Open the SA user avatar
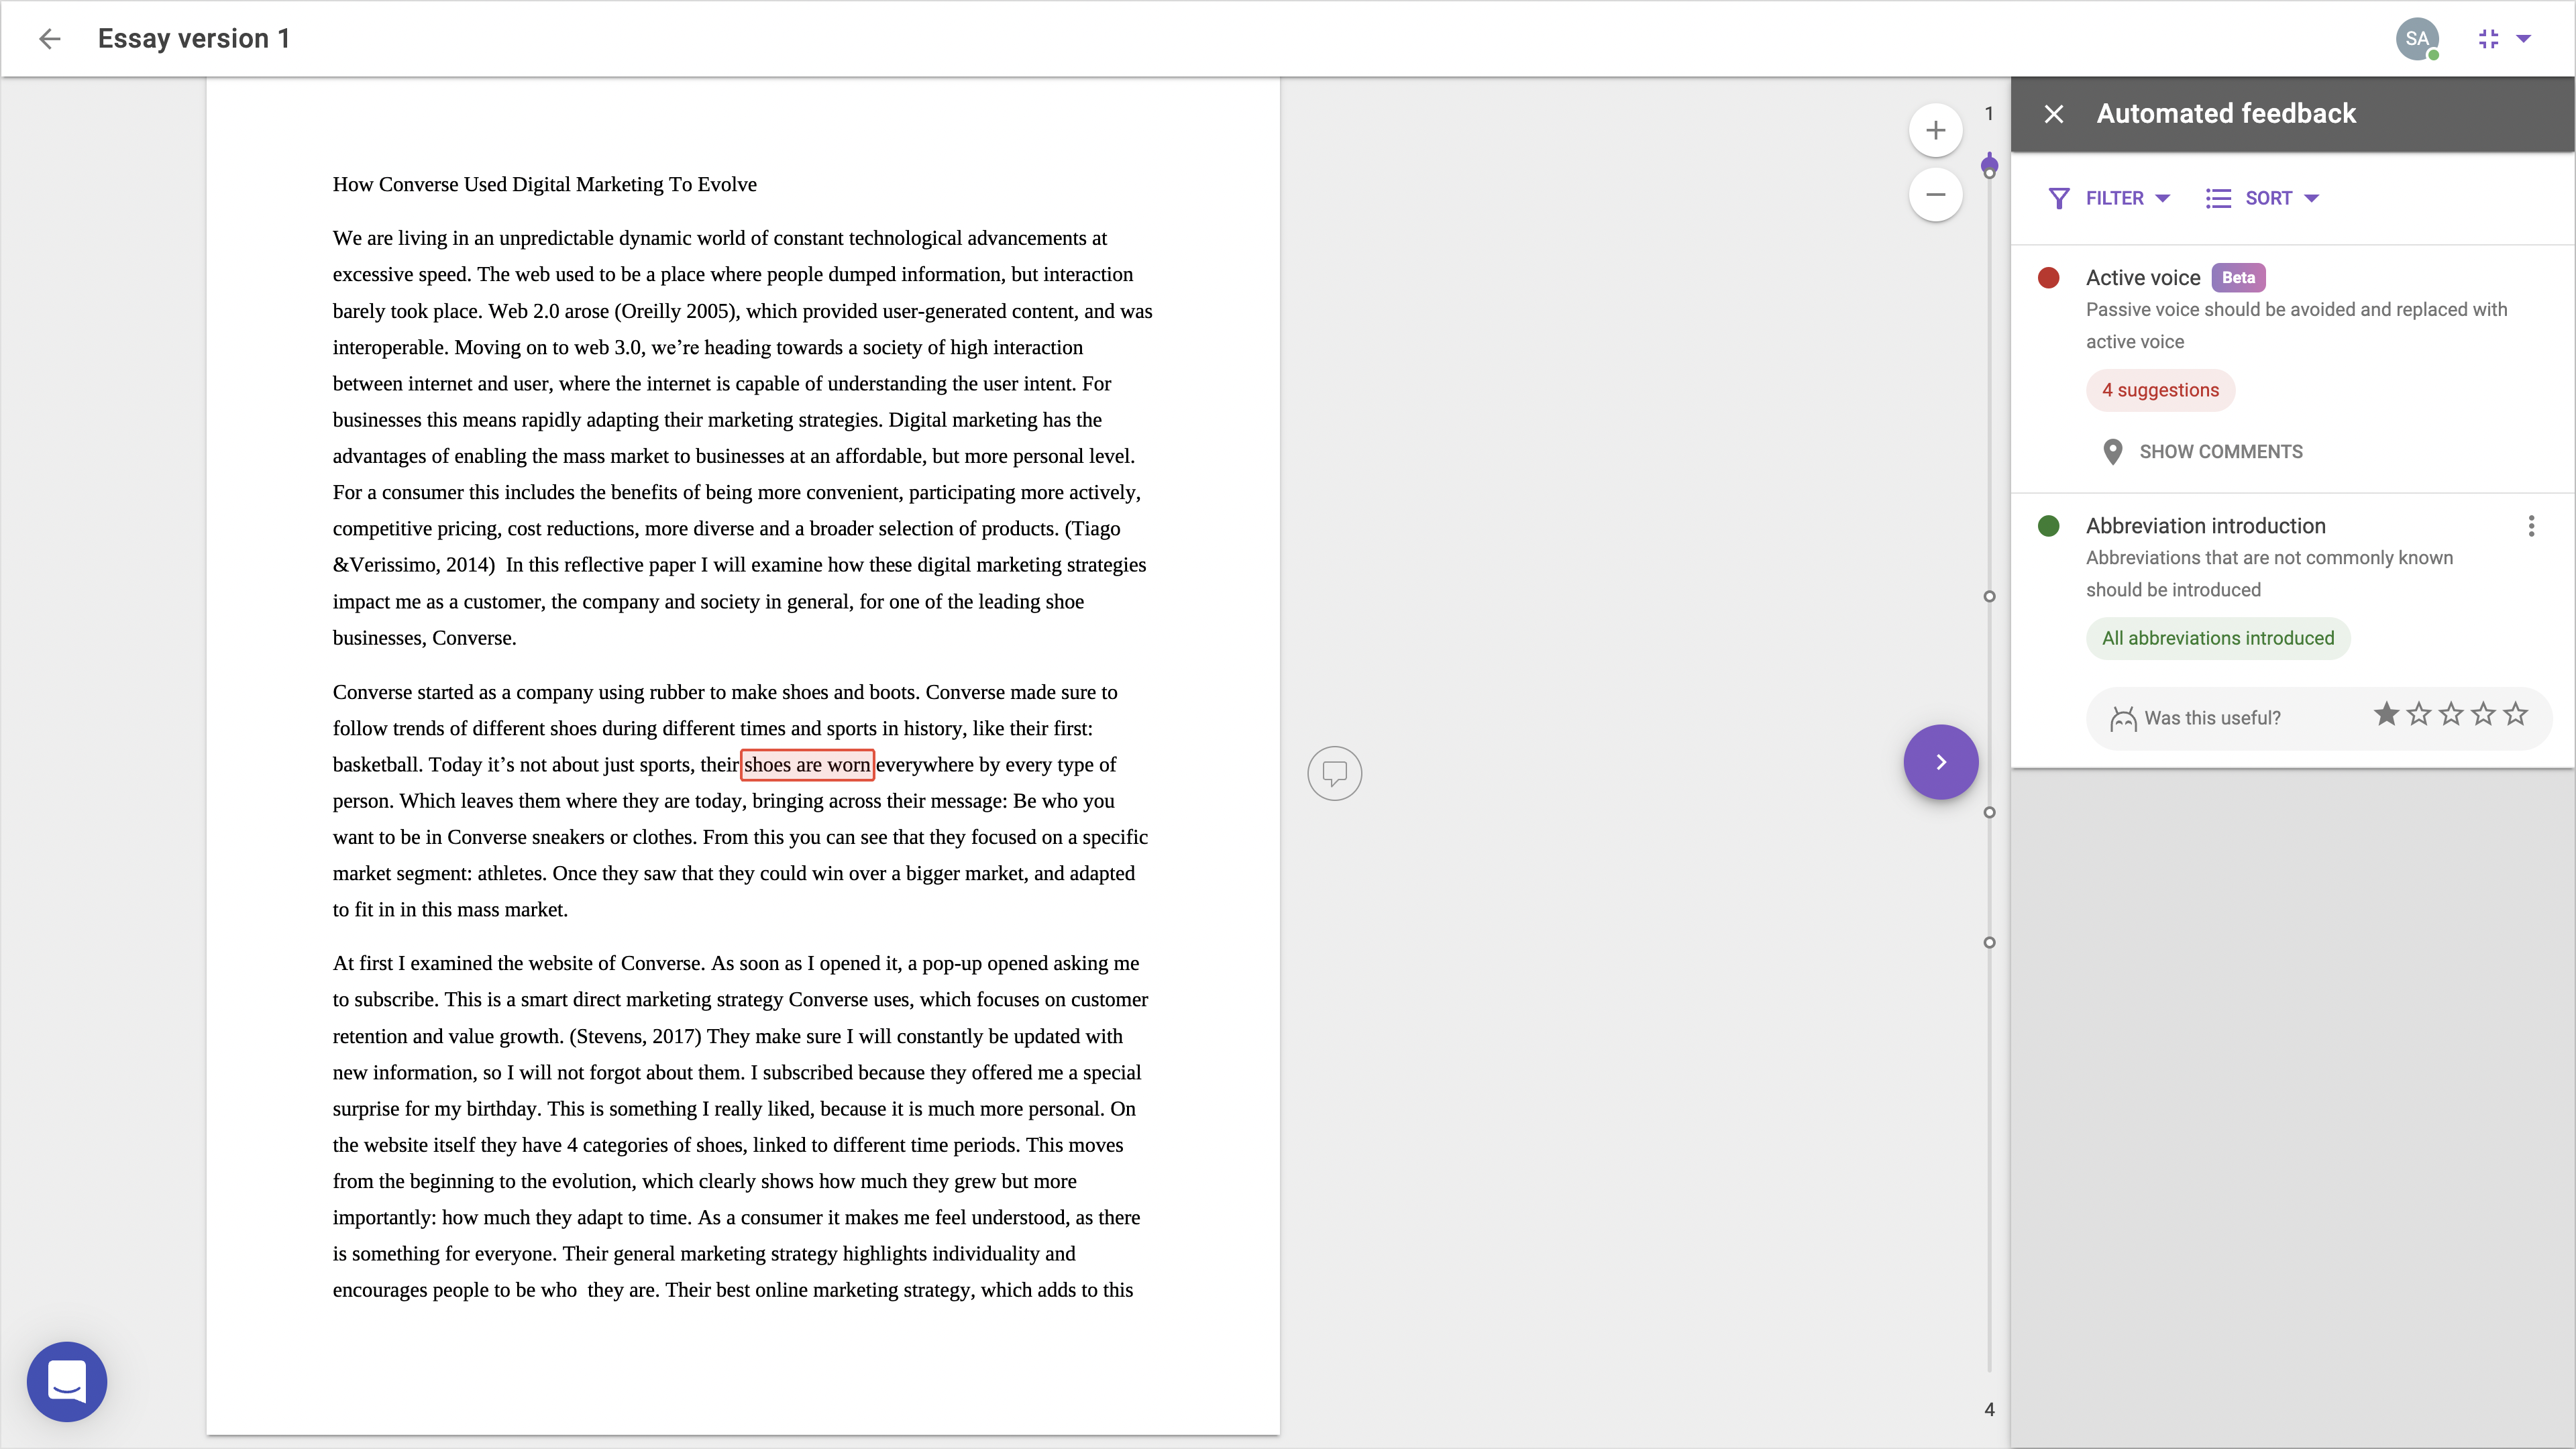Image resolution: width=2576 pixels, height=1449 pixels. [x=2417, y=39]
